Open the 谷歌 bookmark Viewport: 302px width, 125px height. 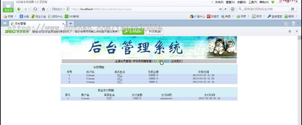[x=24, y=16]
